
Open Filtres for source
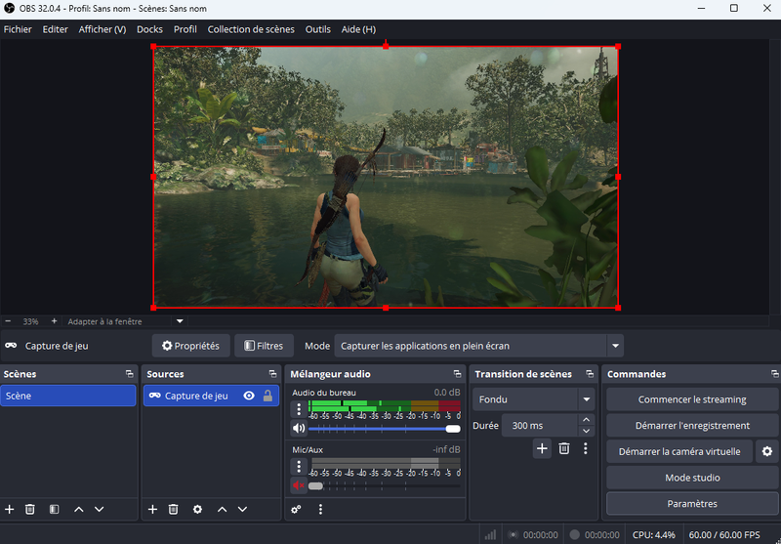pos(264,346)
